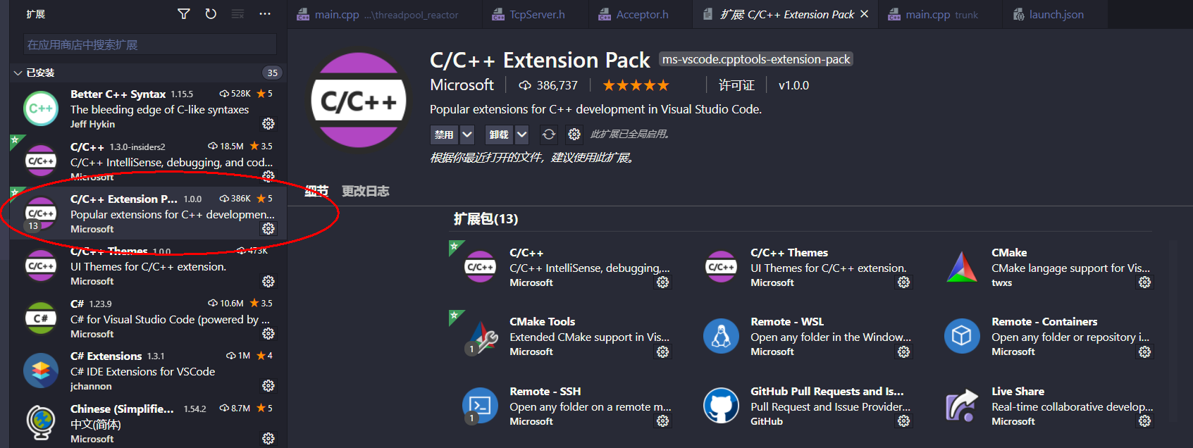Open more actions menu in Extensions panel
1193x448 pixels.
click(x=264, y=13)
